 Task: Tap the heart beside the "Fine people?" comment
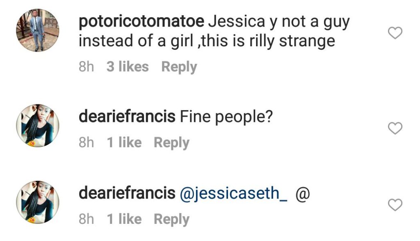395,129
